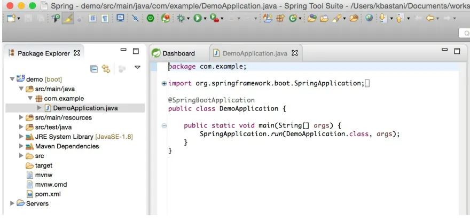The width and height of the screenshot is (470, 222).
Task: Toggle Mark Occurrences highlighter button
Action: 68,19
